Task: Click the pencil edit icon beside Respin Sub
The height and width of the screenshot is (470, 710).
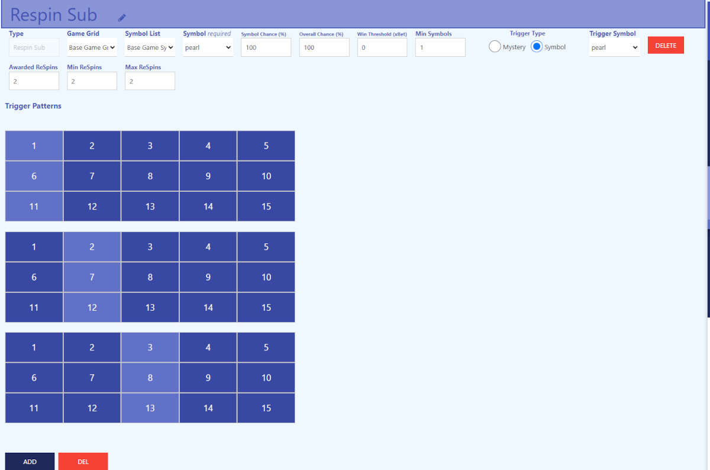Action: click(122, 18)
